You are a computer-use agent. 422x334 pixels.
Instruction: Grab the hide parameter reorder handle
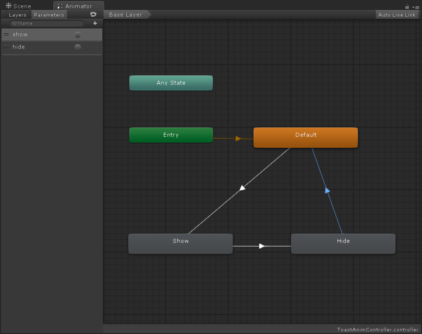click(6, 47)
